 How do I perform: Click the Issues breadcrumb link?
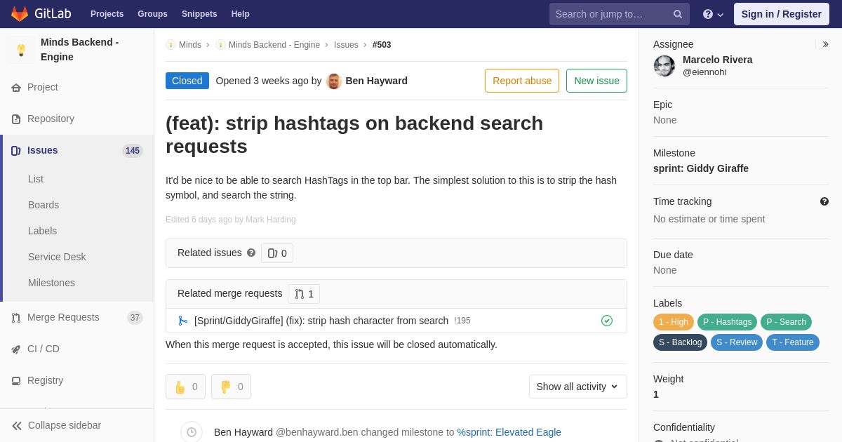[x=346, y=45]
